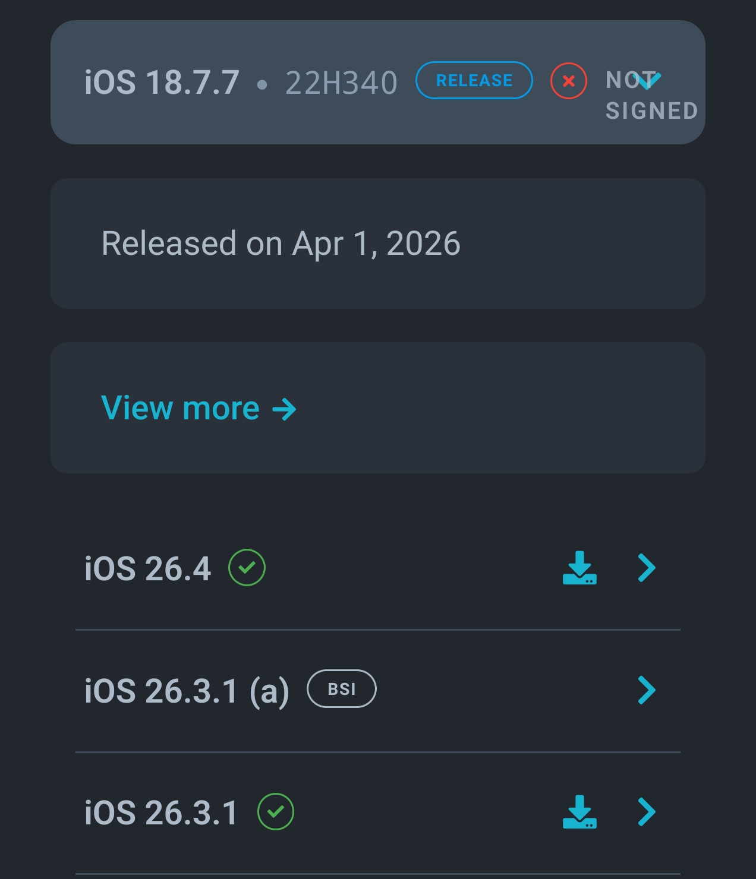The image size is (756, 879).
Task: Click the red not-signed X icon
Action: [x=569, y=81]
